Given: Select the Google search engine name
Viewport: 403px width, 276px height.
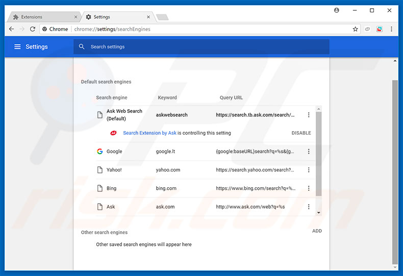Looking at the screenshot, I should click(114, 152).
